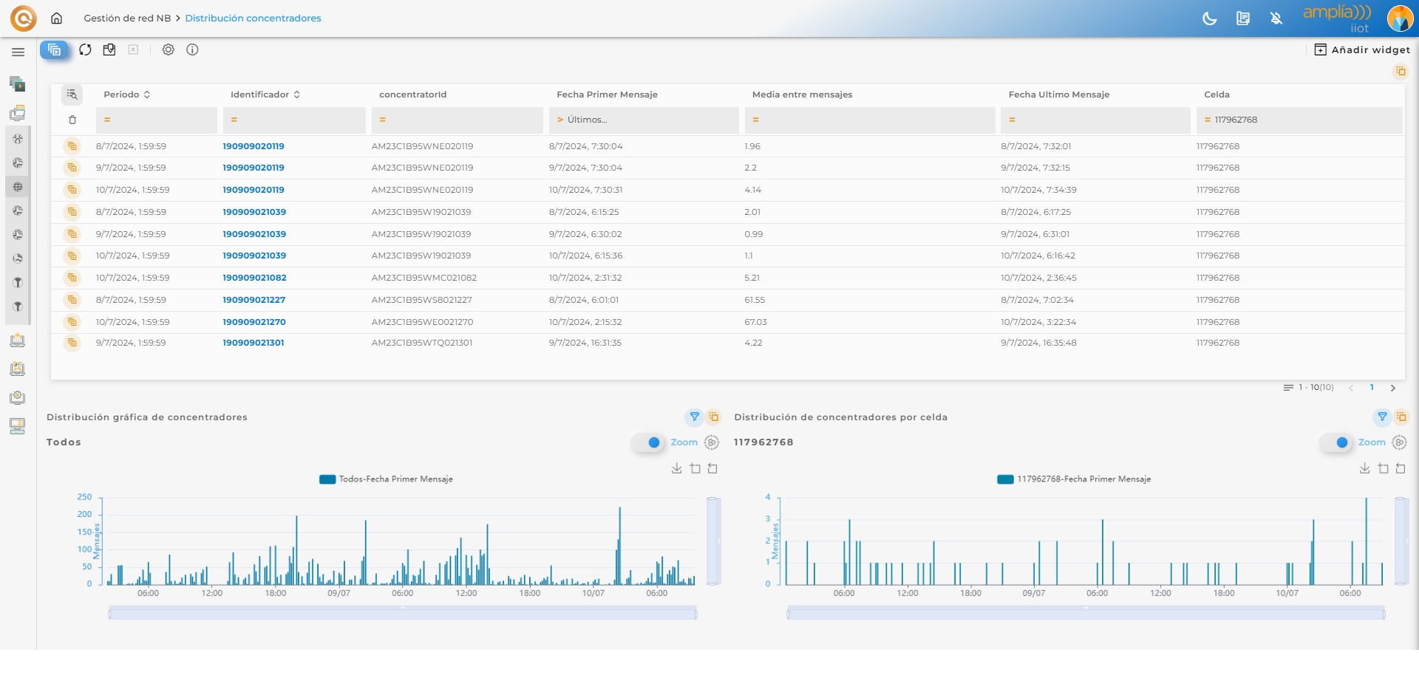Viewport: 1419px width, 678px height.
Task: Click Distribución concentradores breadcrumb
Action: [253, 18]
